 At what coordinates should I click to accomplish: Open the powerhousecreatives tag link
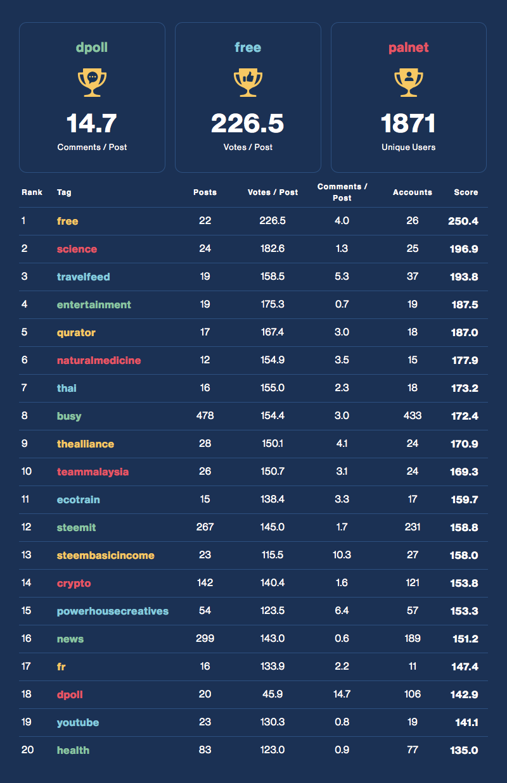tap(113, 611)
